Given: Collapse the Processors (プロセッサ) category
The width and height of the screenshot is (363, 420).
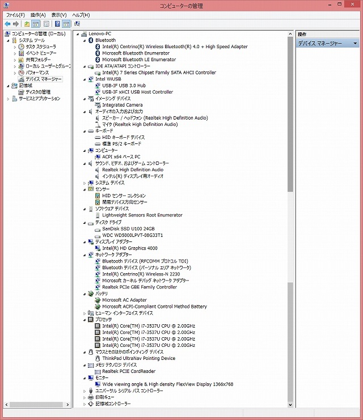Looking at the screenshot, I should 85,320.
